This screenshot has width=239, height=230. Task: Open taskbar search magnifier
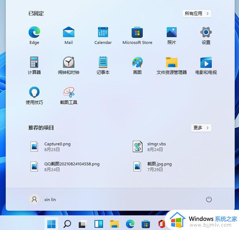tap(67, 224)
